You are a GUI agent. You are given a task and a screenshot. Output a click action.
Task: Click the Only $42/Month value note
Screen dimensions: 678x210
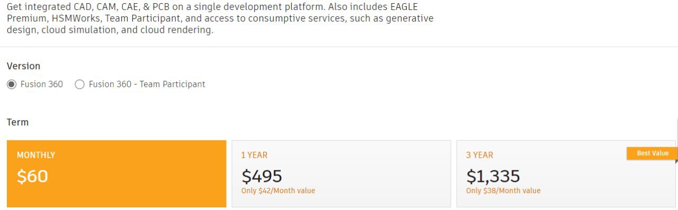click(x=278, y=190)
